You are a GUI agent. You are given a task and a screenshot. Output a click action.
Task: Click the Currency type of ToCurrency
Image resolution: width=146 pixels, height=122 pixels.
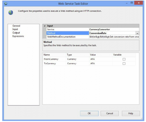click(72, 64)
